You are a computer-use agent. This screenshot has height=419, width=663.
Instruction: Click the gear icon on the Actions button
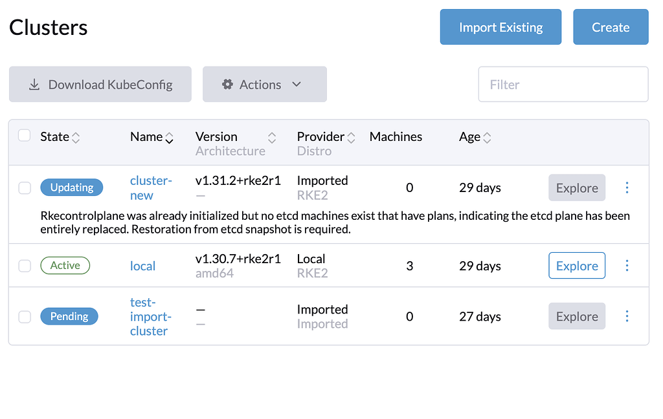pos(227,84)
